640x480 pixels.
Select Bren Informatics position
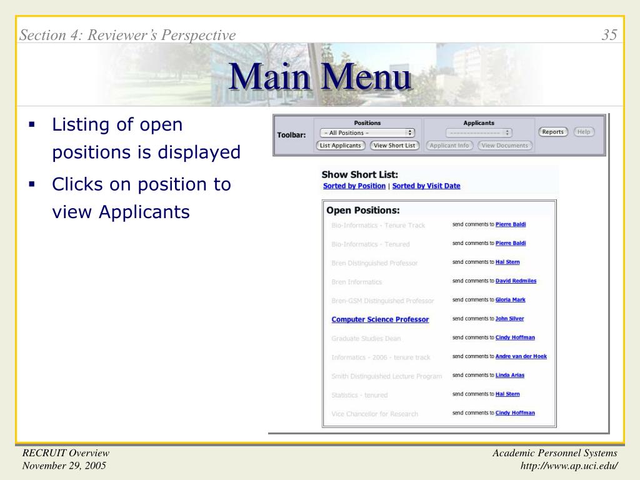[356, 282]
